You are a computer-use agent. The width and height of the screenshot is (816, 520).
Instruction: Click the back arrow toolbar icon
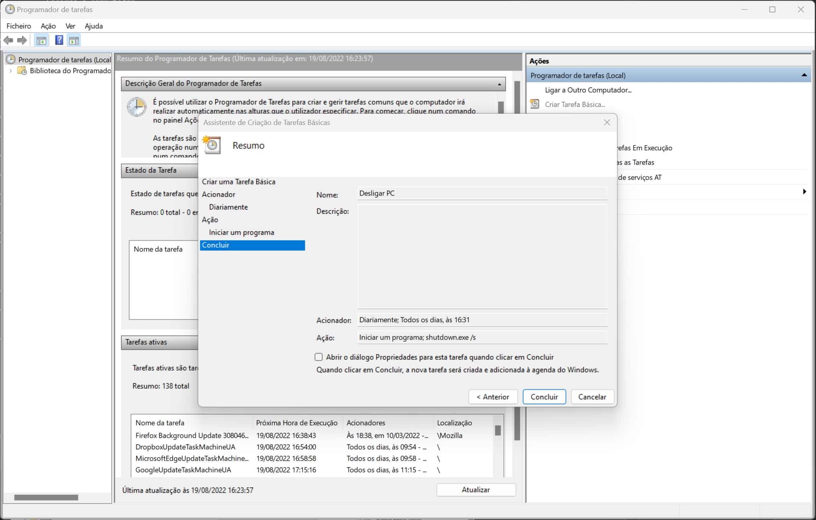8,40
